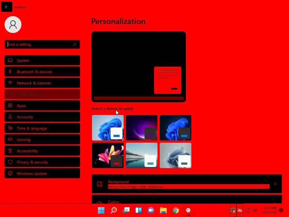This screenshot has height=217, width=289.
Task: Open Windows Security tray icon
Action: [x=233, y=210]
